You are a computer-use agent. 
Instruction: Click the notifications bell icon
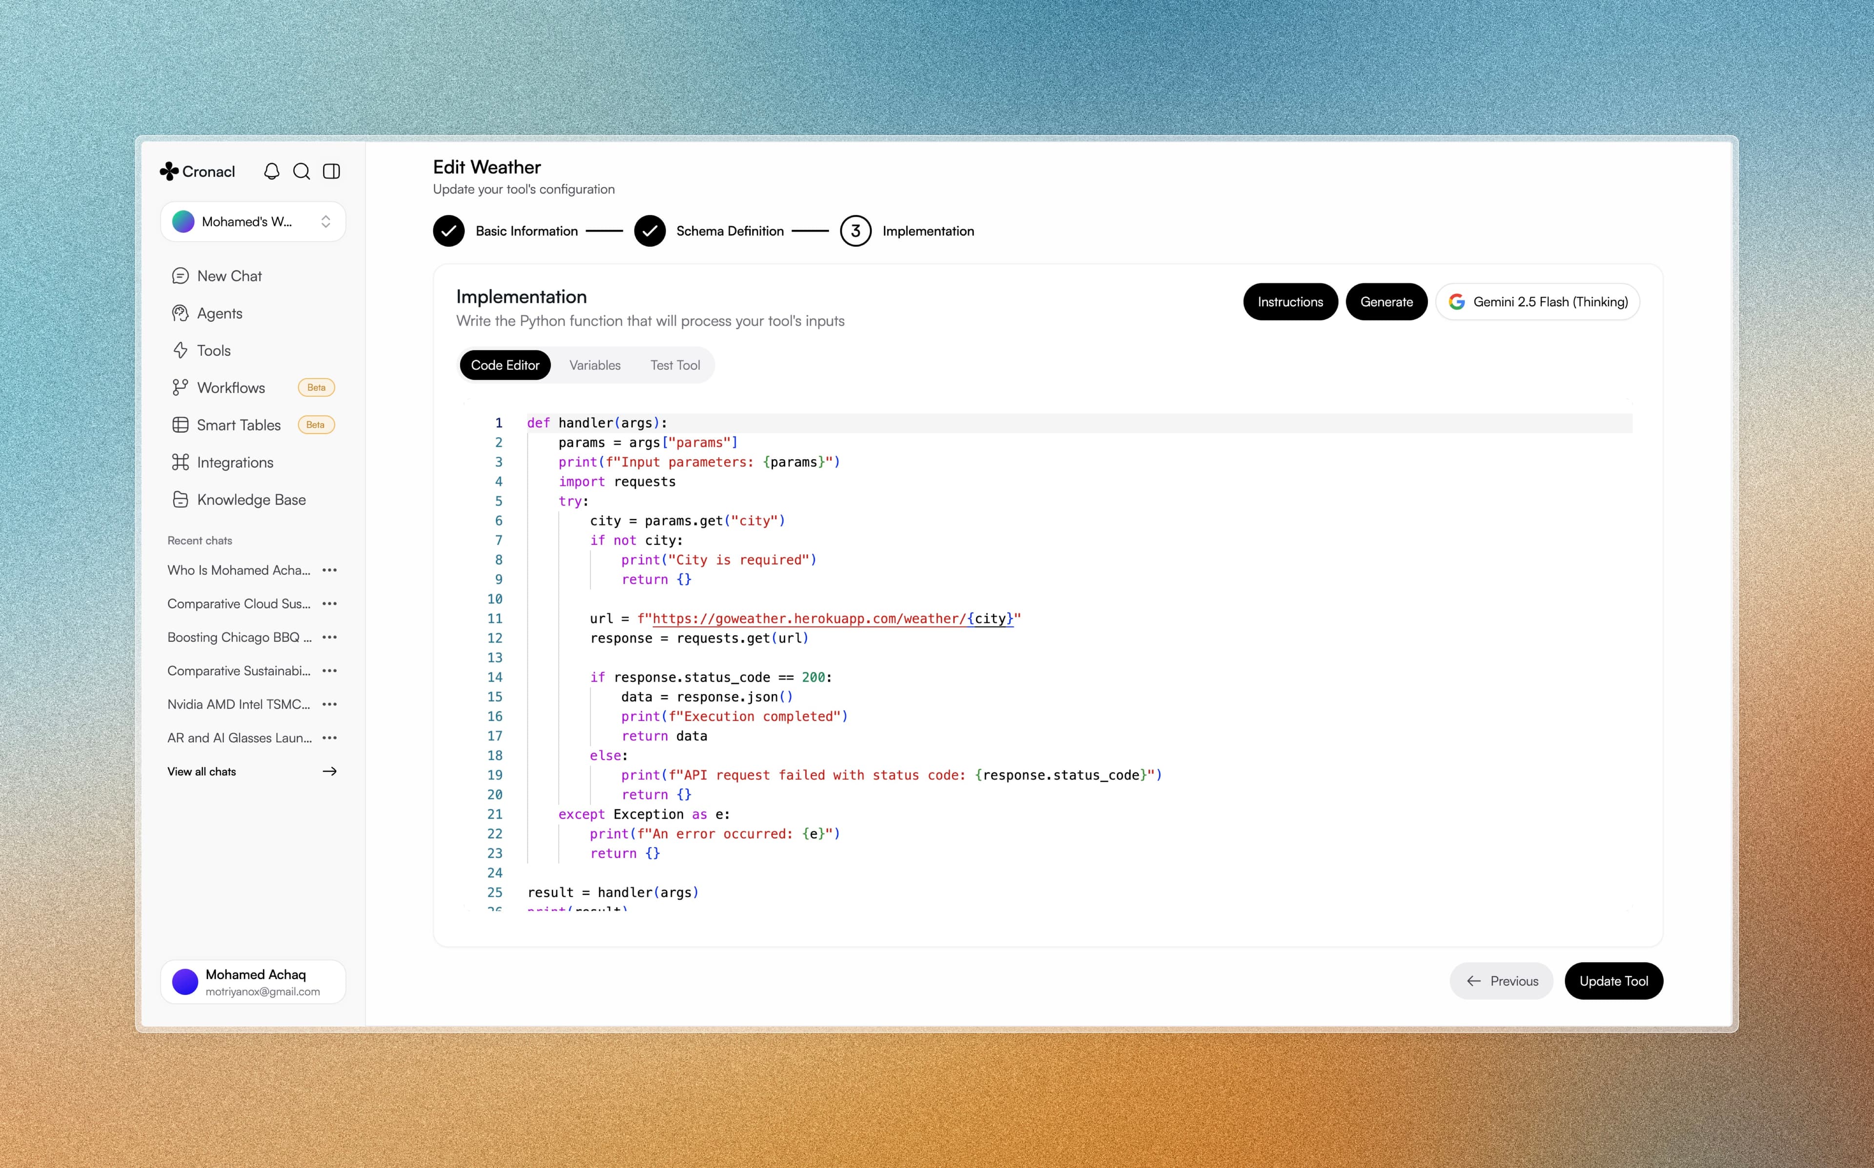pyautogui.click(x=271, y=172)
